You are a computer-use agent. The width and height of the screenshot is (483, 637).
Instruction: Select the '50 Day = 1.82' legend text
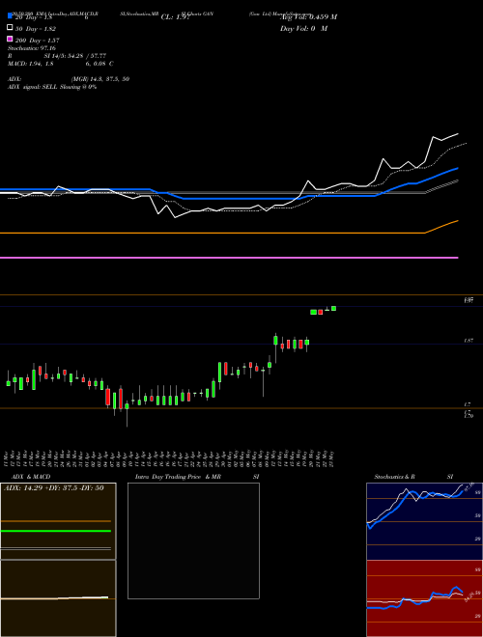pyautogui.click(x=36, y=29)
